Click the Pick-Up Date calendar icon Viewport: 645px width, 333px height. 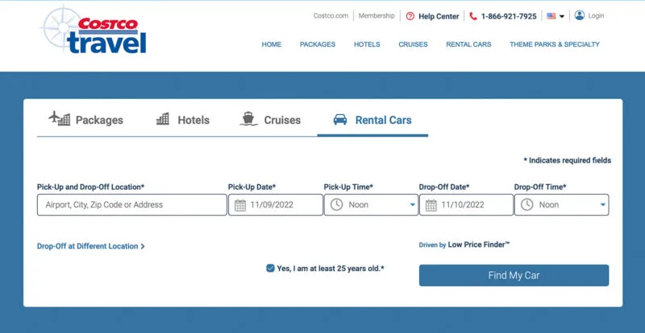coord(240,205)
